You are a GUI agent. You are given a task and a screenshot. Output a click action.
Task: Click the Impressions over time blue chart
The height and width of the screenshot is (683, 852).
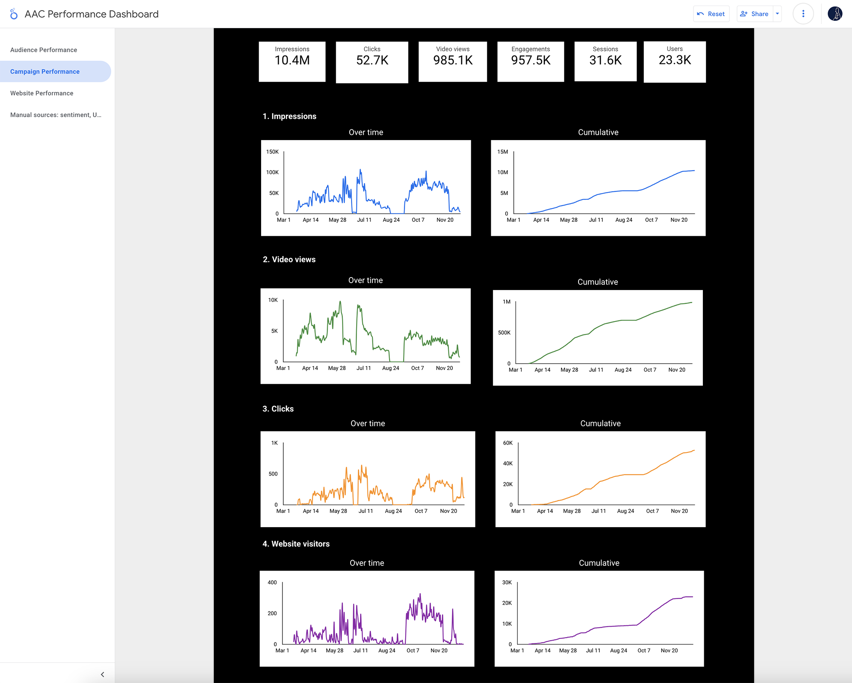366,188
